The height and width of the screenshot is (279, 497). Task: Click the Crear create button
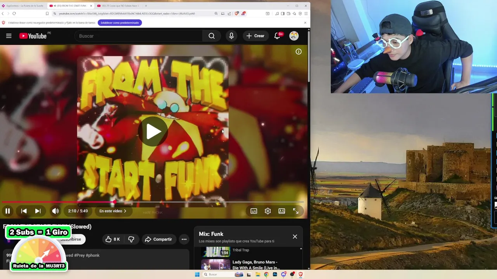coord(255,36)
